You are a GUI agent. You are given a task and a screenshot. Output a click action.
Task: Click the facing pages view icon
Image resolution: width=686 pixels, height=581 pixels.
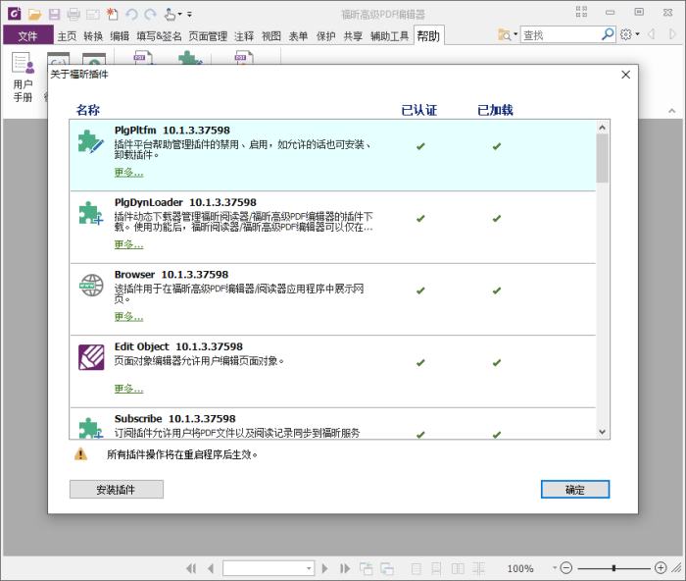click(458, 568)
